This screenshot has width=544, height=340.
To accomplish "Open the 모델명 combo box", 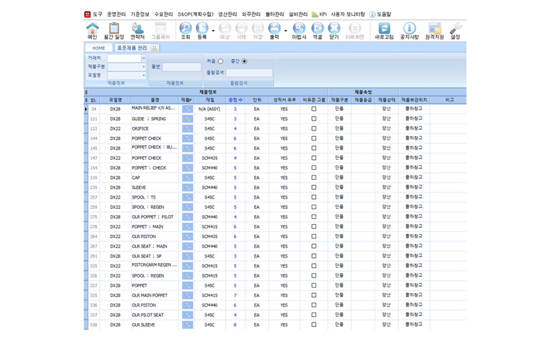I will [143, 75].
